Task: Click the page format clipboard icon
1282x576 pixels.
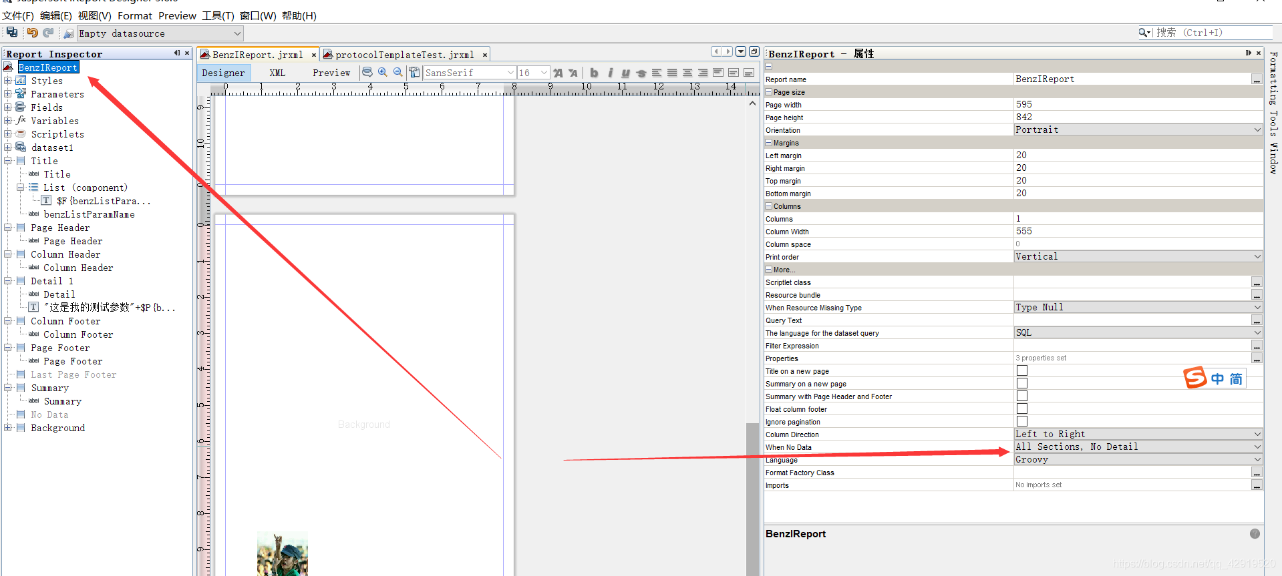Action: click(414, 72)
